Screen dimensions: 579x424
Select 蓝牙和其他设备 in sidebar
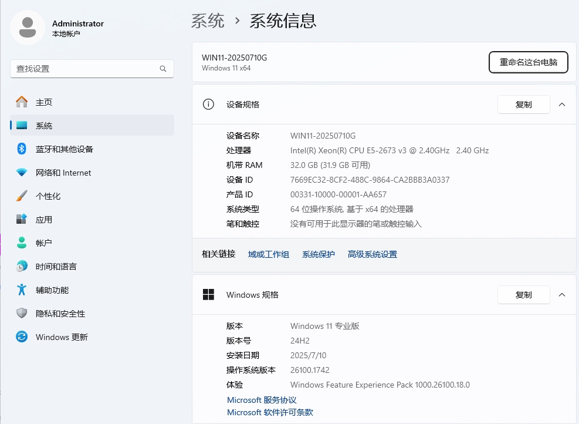(92, 149)
